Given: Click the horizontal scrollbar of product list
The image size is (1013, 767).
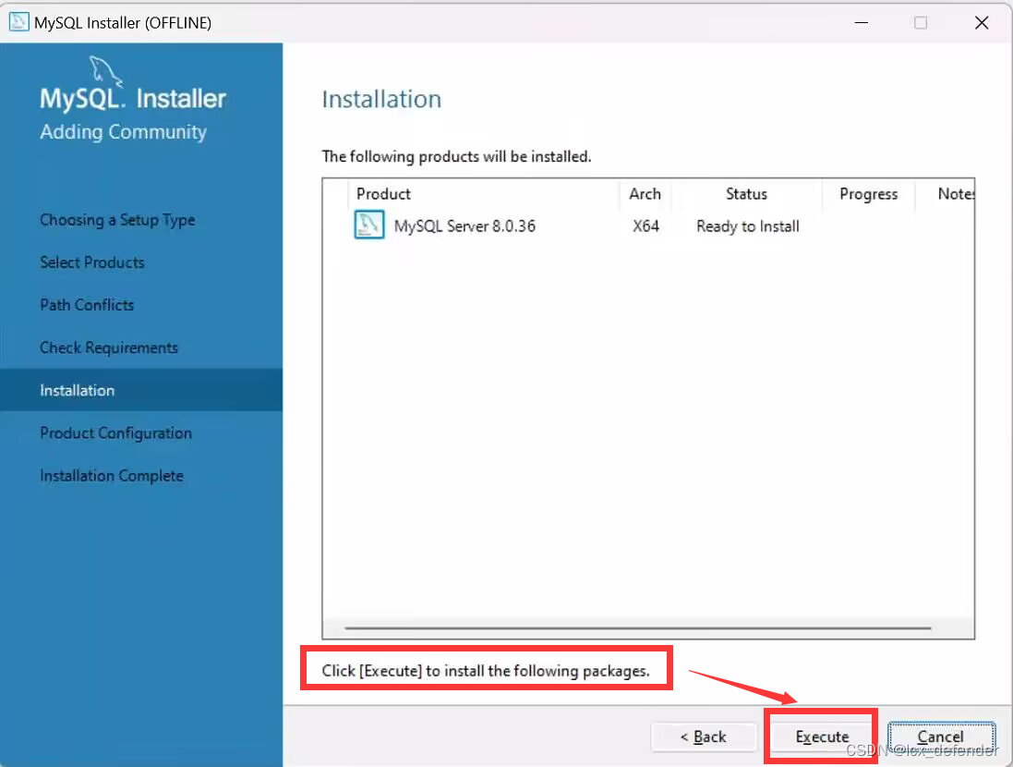Looking at the screenshot, I should pyautogui.click(x=638, y=627).
